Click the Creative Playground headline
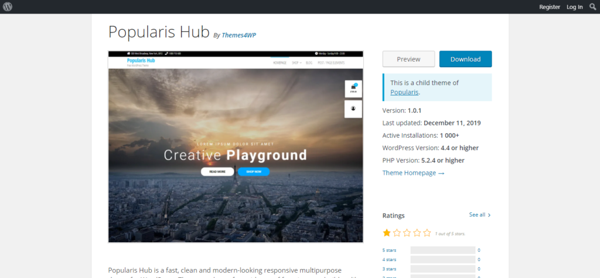 pos(236,155)
